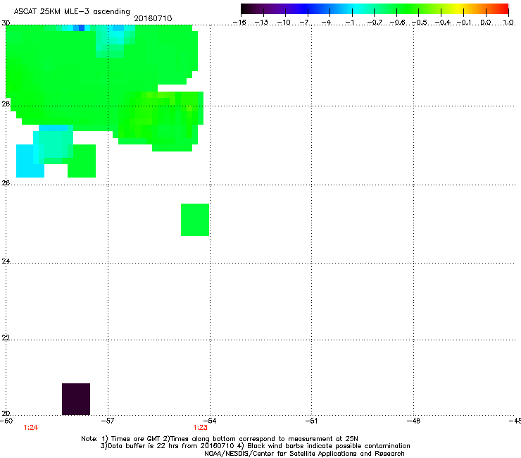521x458 pixels.
Task: Click the -0.6 color bar label
Action: point(397,23)
